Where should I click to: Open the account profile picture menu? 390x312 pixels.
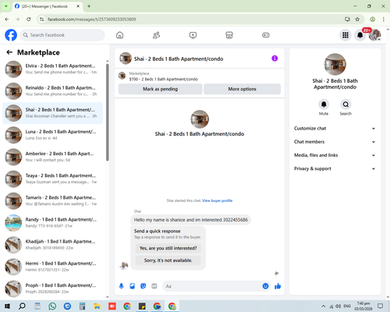click(374, 35)
